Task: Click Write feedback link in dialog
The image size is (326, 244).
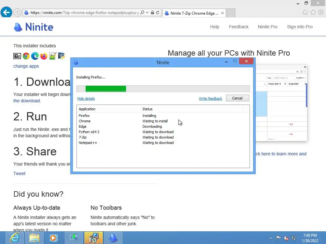Action: (x=210, y=98)
